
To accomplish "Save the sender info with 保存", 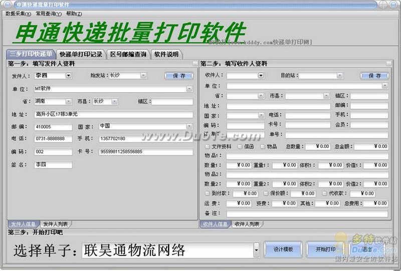I will 179,76.
